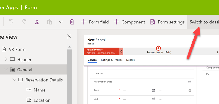The image size is (219, 104).
Task: Select the General tab tree item
Action: pos(25,70)
